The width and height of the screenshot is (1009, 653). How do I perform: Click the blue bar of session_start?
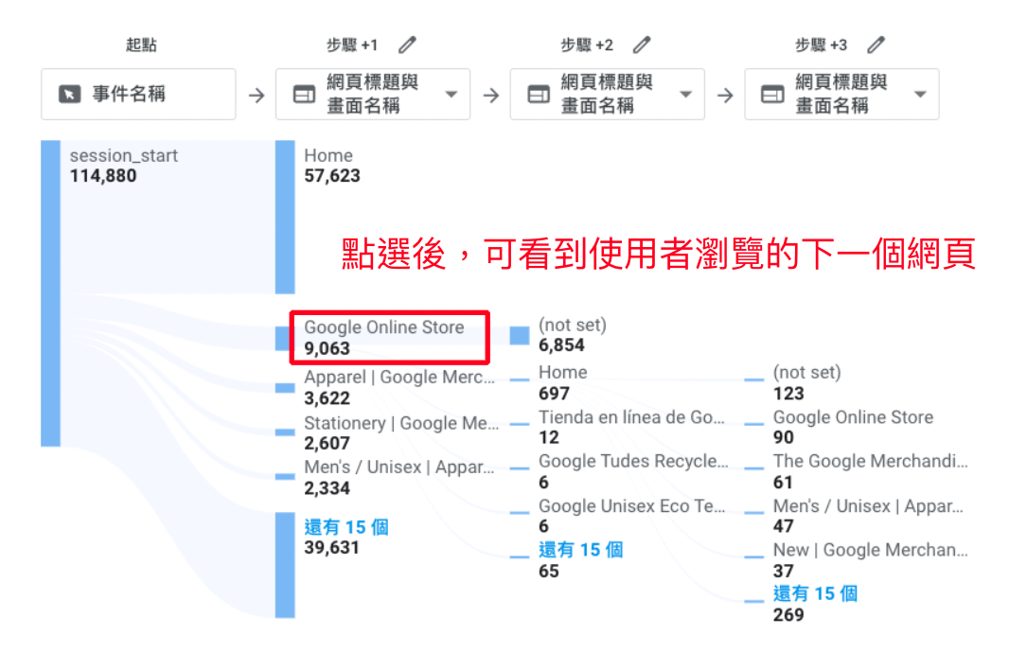[50, 293]
